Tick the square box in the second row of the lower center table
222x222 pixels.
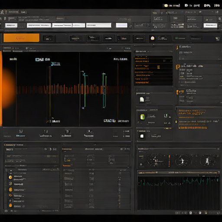[x=91, y=179]
